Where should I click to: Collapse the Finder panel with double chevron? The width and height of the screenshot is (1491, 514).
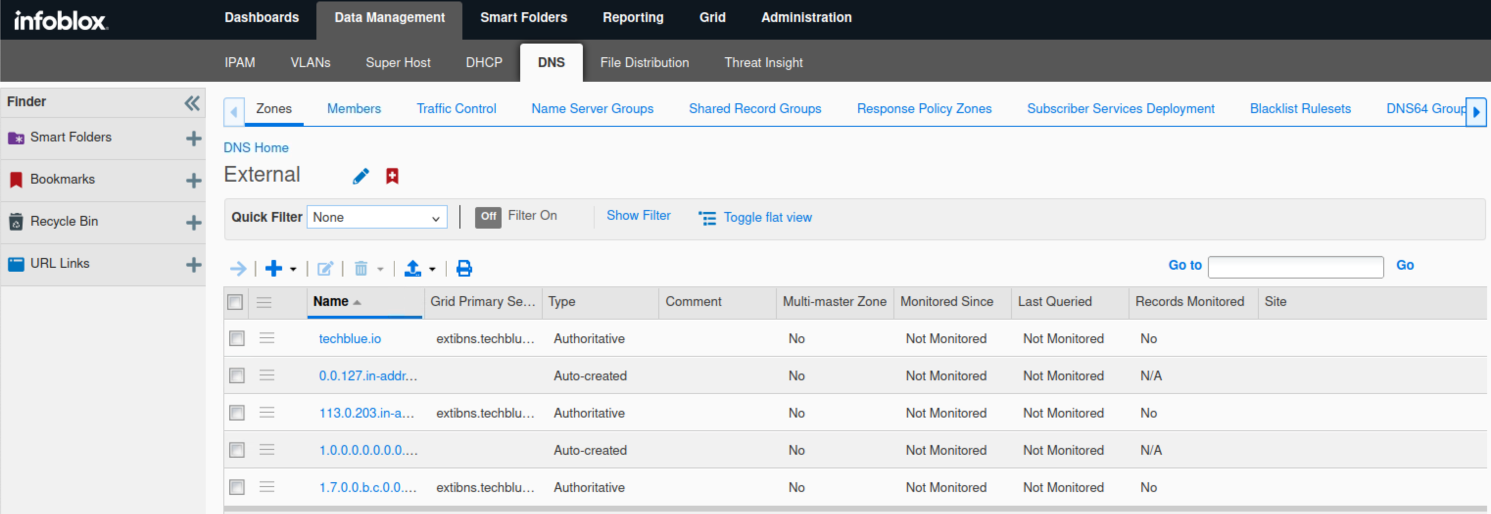(x=192, y=103)
